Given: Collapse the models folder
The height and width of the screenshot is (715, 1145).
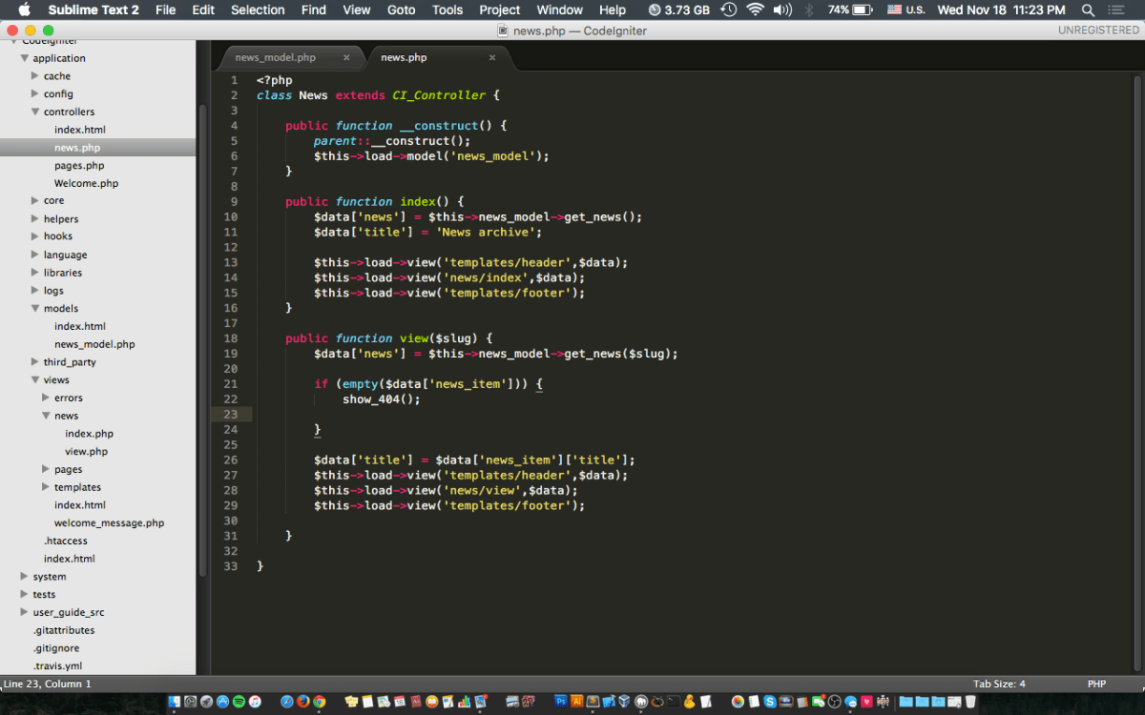Looking at the screenshot, I should tap(35, 308).
